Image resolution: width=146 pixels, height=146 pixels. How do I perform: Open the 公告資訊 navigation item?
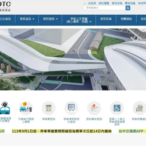(x=5, y=19)
